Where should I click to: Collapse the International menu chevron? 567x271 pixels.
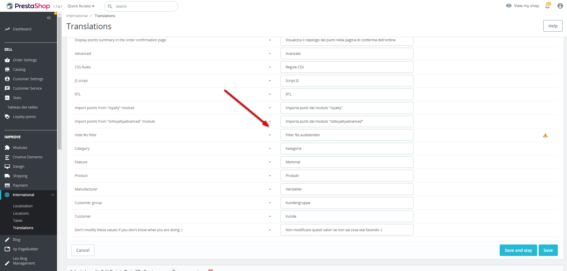click(53, 195)
